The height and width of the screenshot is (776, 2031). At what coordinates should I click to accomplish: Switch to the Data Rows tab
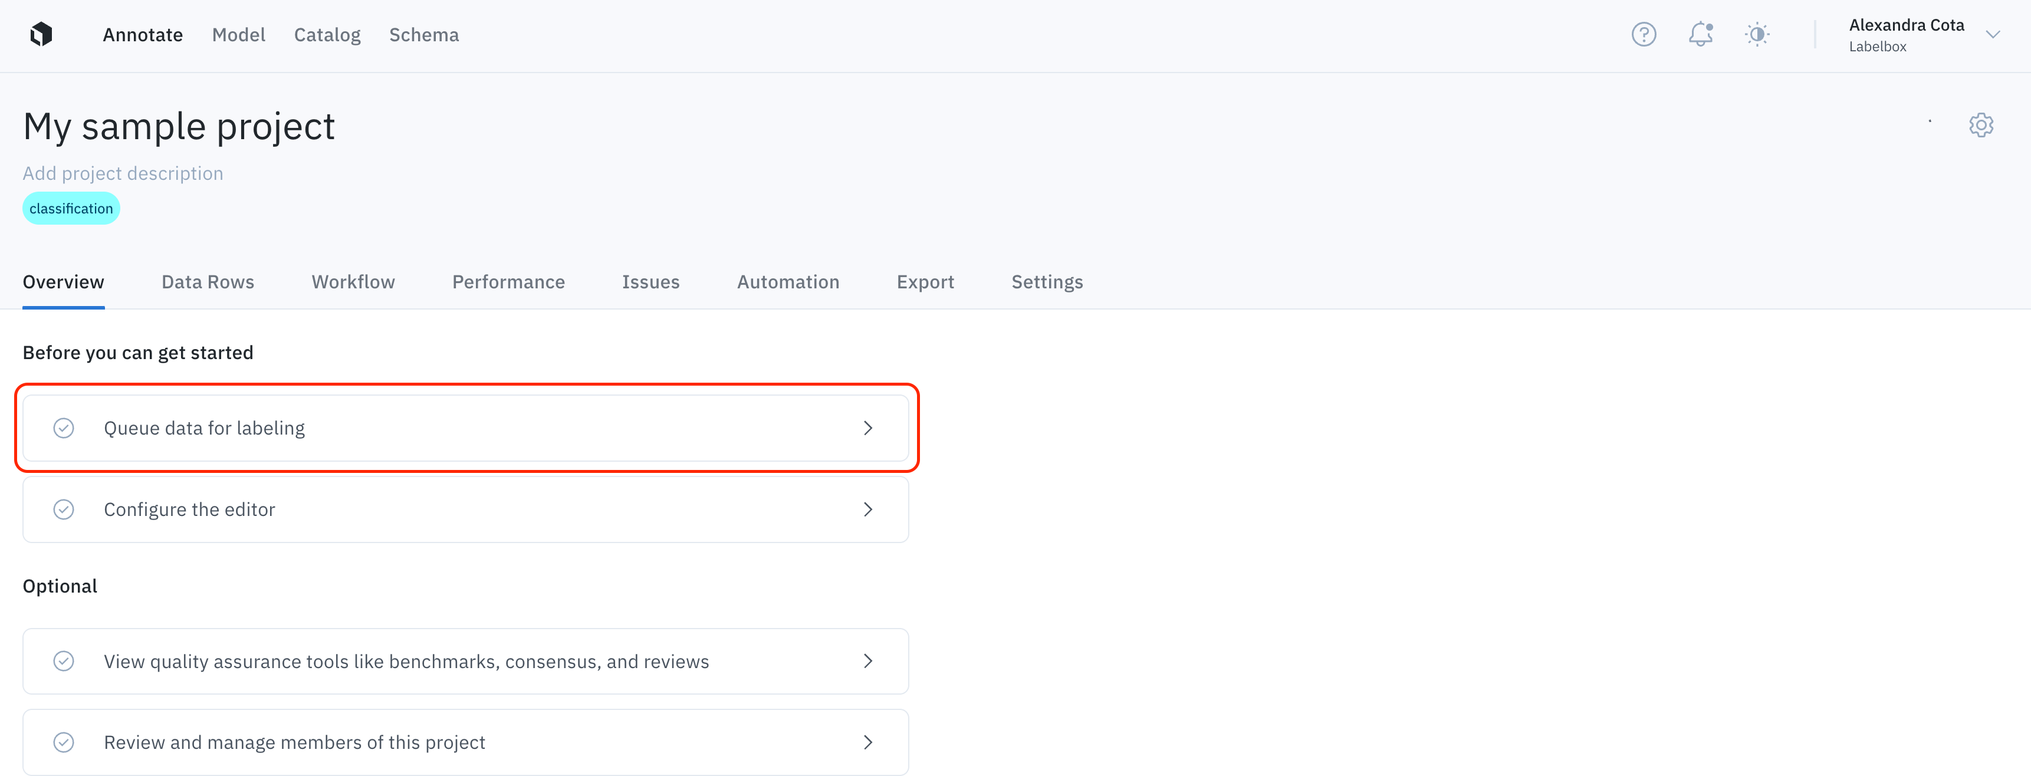[208, 281]
